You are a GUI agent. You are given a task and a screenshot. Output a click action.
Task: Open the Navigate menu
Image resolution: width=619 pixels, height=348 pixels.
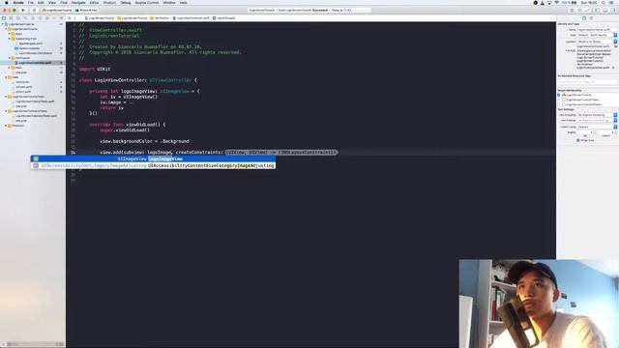click(78, 2)
